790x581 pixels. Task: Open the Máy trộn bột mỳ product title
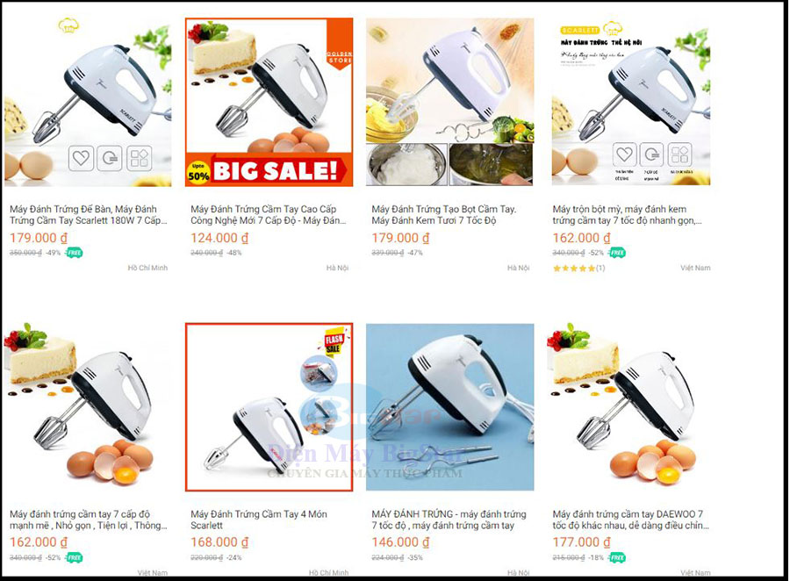pyautogui.click(x=627, y=215)
